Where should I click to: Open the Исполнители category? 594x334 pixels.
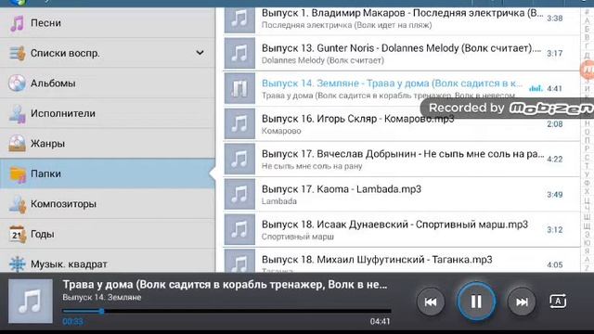point(108,113)
